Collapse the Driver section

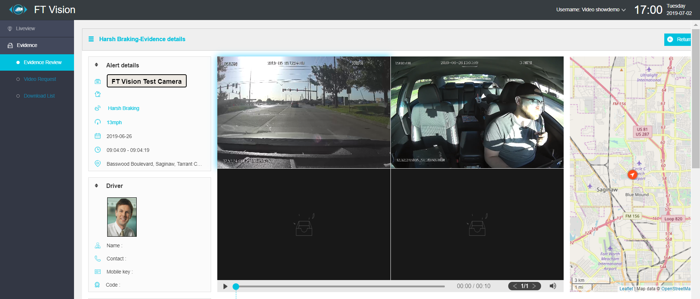coord(97,186)
